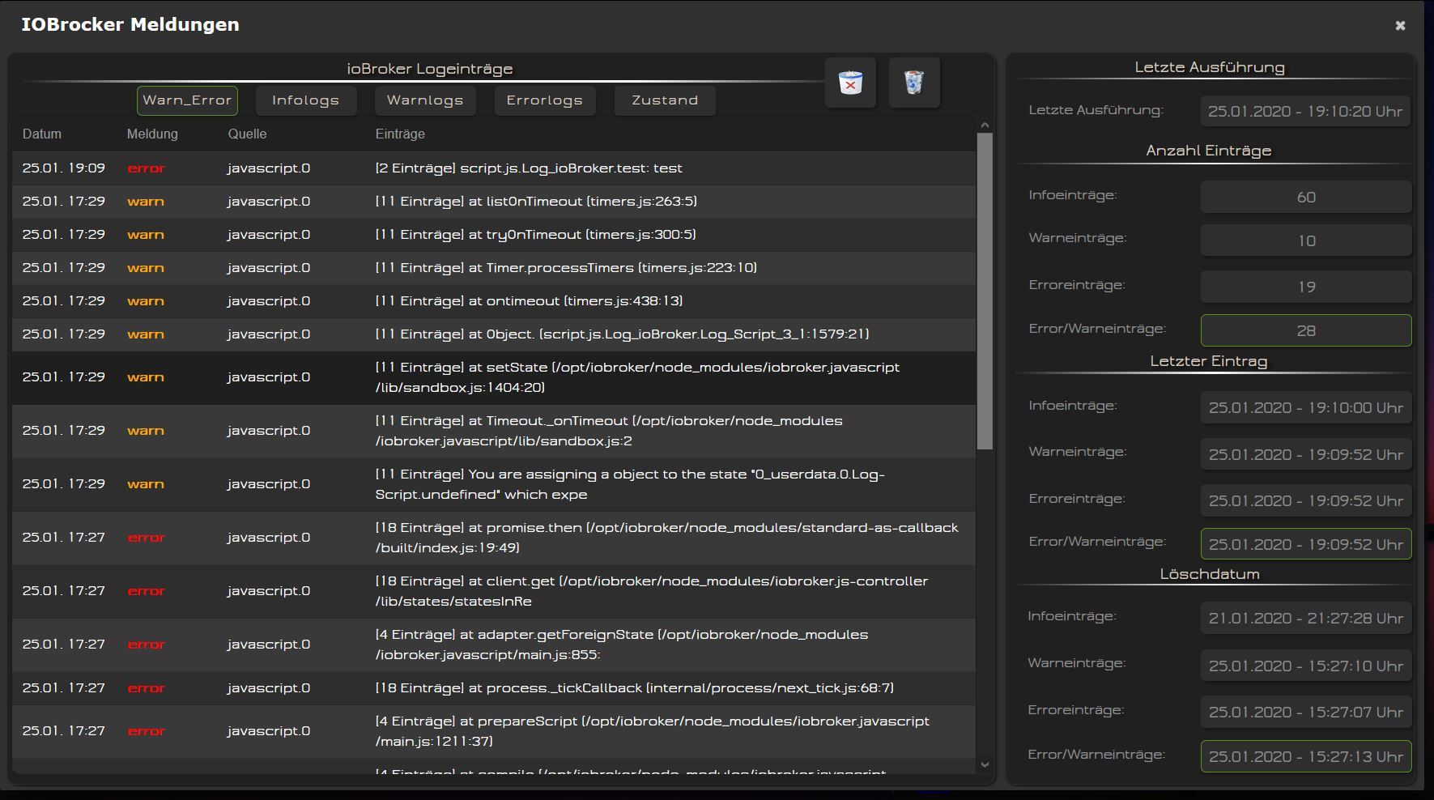Click the 'at setState' sandbox.js:1404:20 entry

pos(494,377)
